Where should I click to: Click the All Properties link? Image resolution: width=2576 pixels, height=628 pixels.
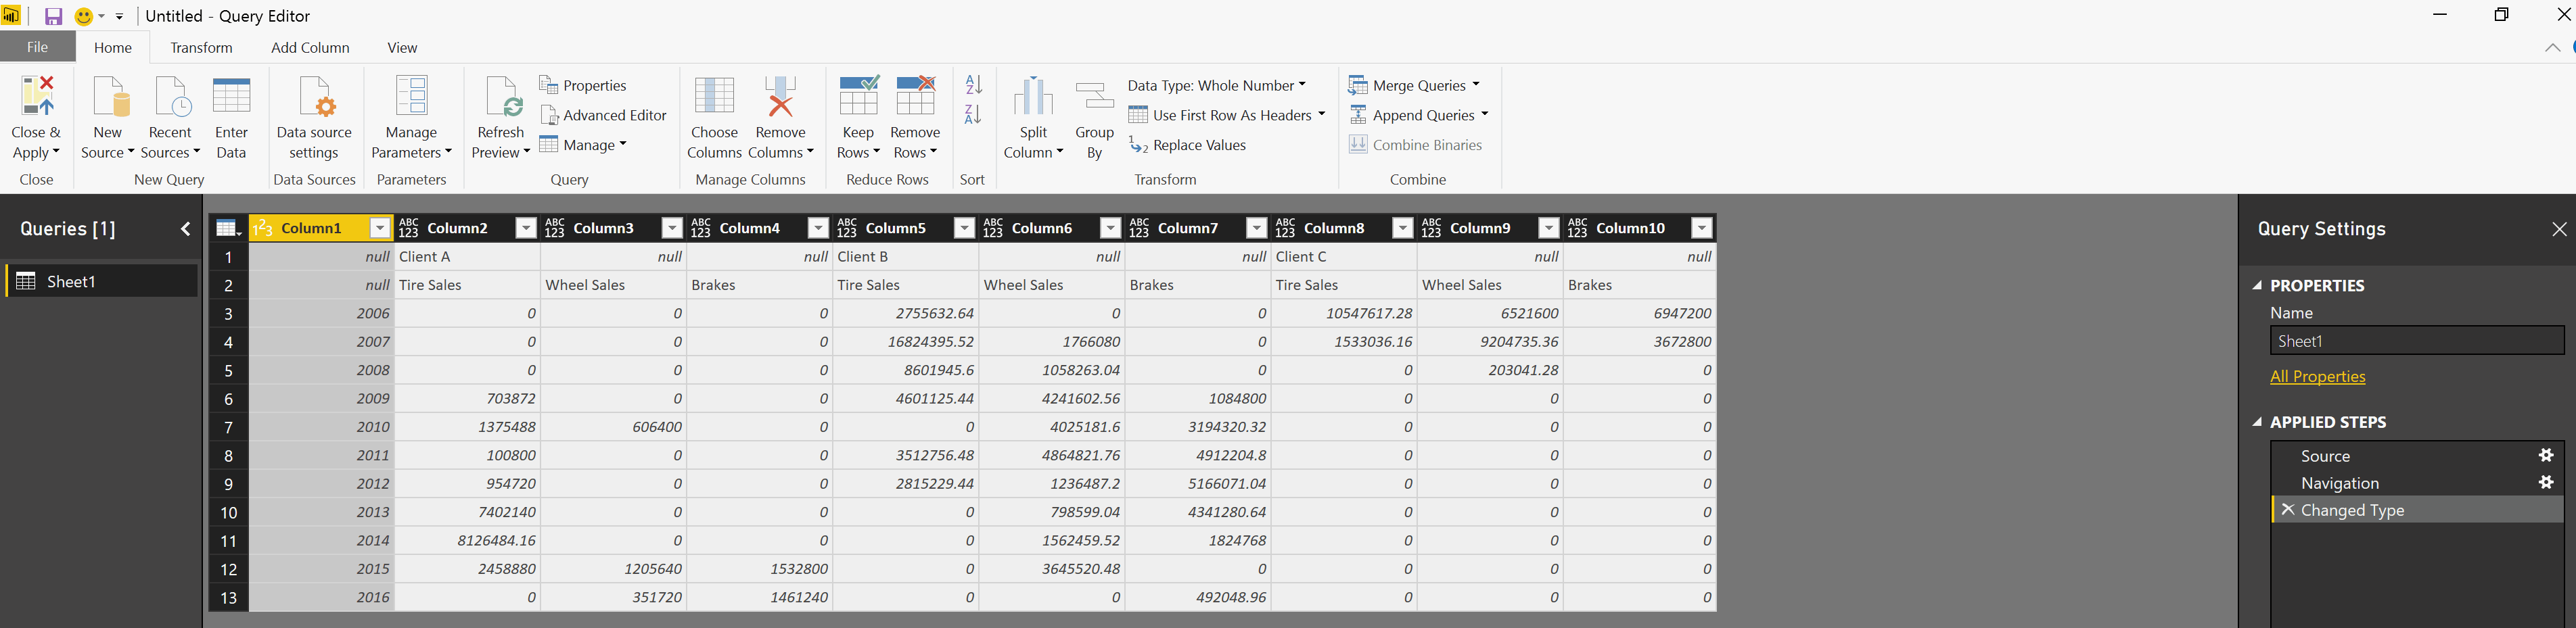2317,376
